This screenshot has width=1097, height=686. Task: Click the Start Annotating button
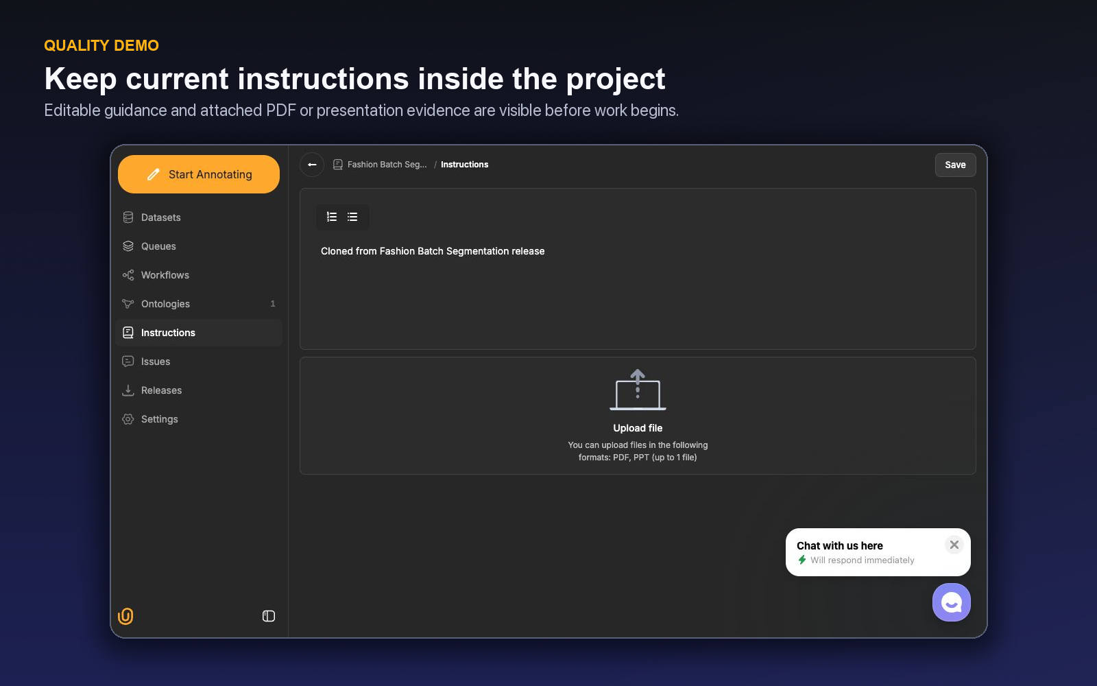199,174
